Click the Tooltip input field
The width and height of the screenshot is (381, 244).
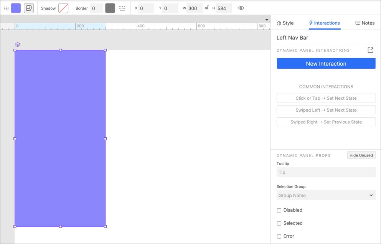click(326, 172)
